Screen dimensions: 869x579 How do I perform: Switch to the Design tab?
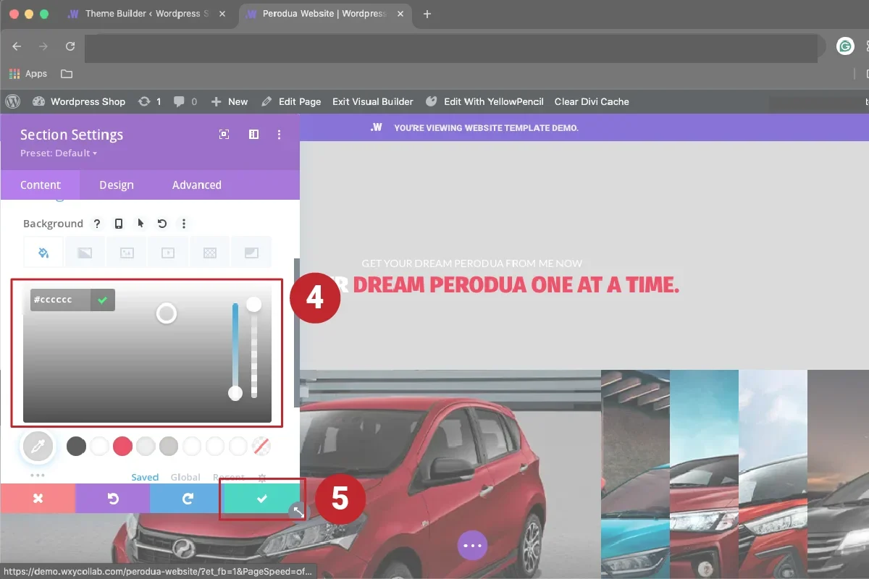[117, 185]
